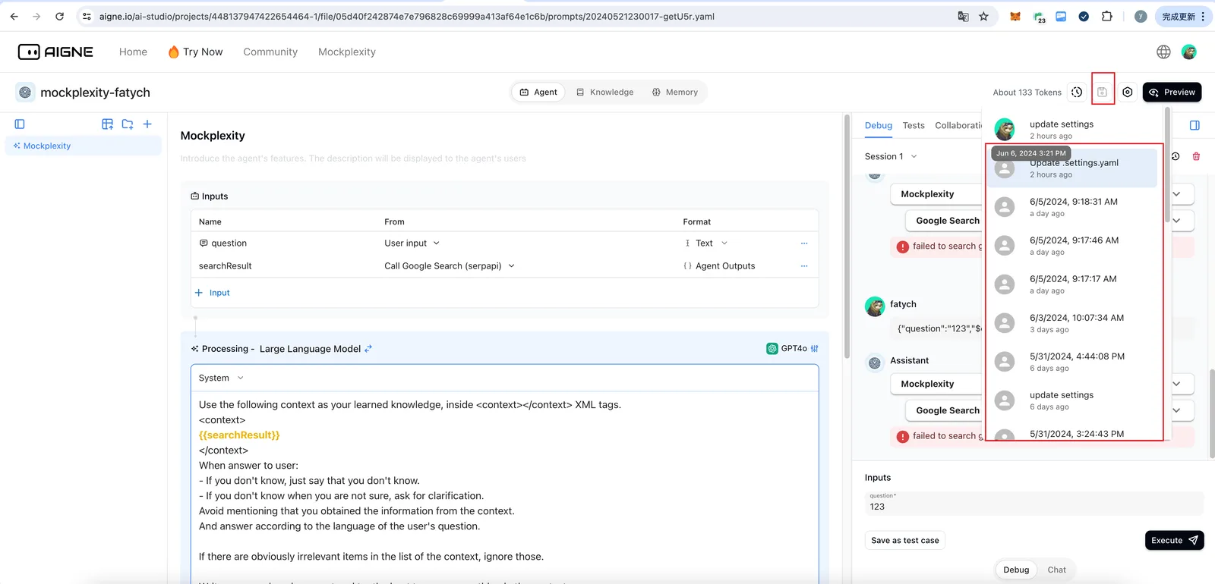Go to Home in the navigation

click(133, 52)
